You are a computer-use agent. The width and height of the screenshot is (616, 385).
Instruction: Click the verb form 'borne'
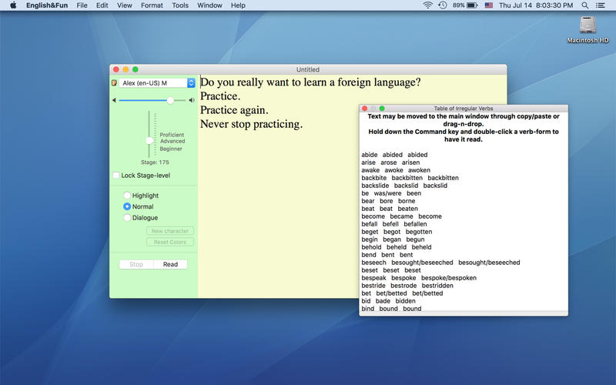(x=407, y=201)
